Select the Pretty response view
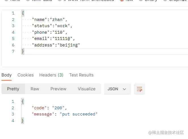 (x=13, y=89)
